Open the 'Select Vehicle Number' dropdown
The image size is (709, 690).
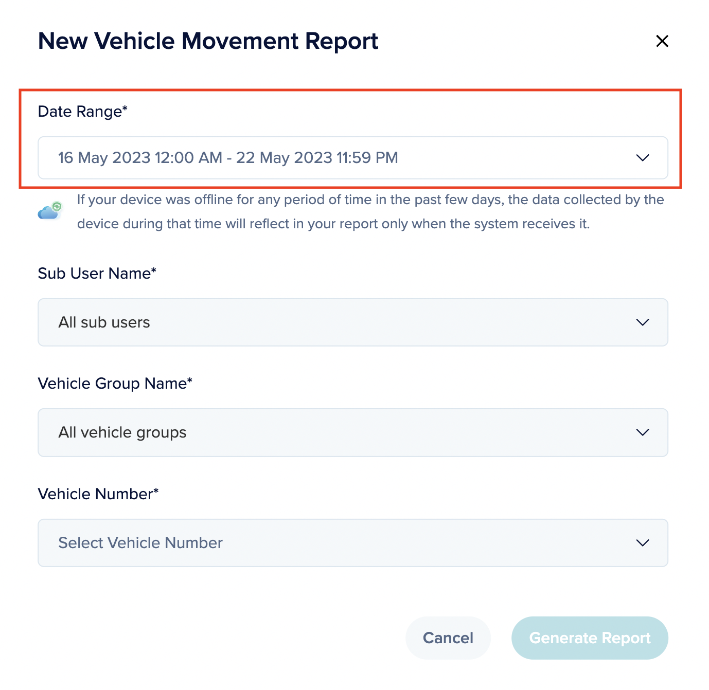click(x=352, y=543)
